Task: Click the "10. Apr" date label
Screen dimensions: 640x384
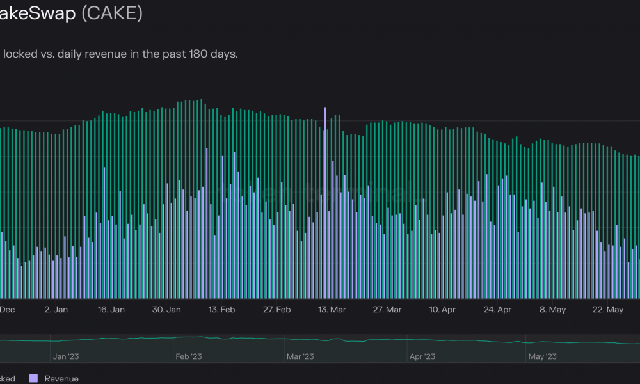Action: tap(442, 310)
